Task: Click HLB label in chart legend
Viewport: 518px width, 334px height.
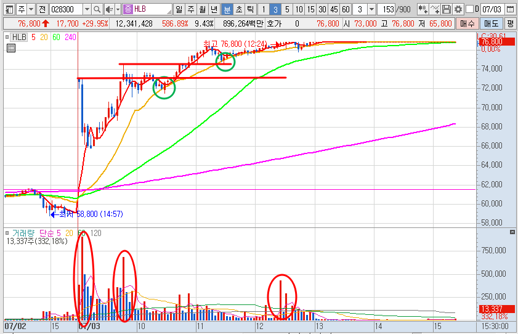Action: point(19,38)
